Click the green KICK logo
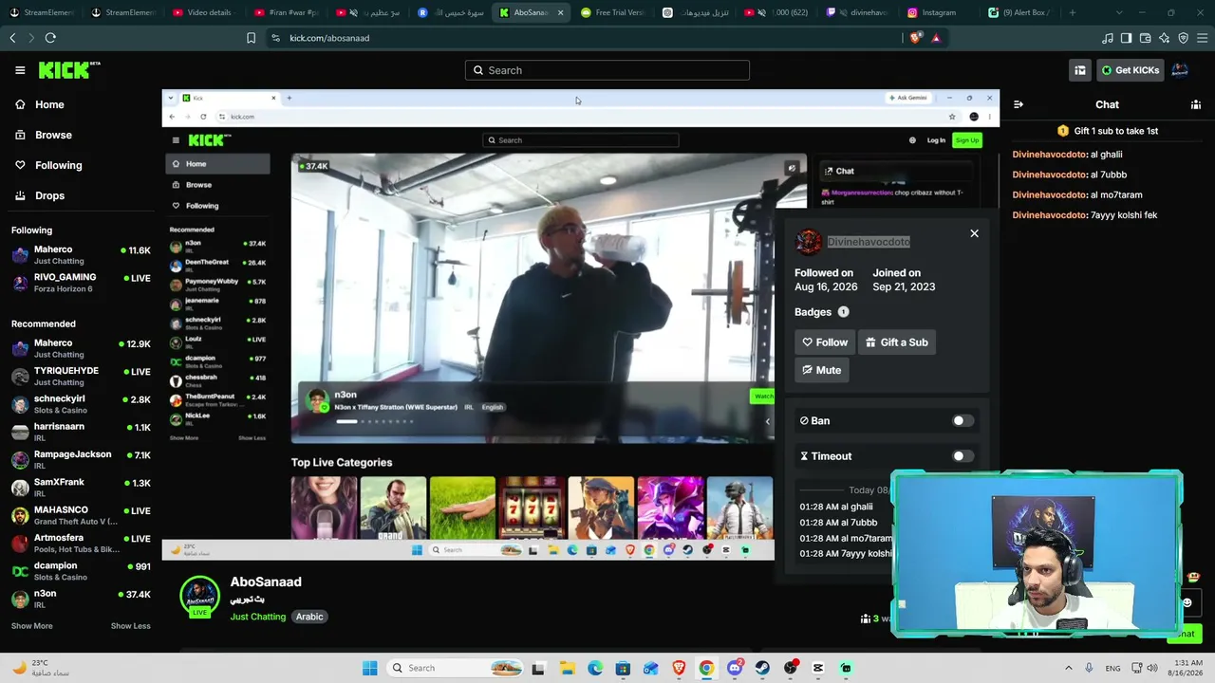 click(69, 70)
